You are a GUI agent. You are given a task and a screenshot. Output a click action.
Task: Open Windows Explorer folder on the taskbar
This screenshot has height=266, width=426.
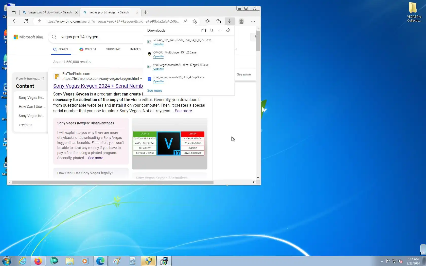coord(69,261)
